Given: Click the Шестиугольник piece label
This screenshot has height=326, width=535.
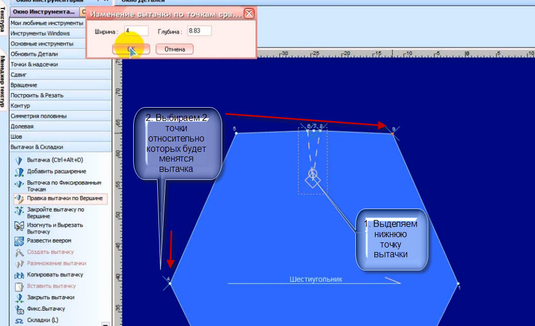Looking at the screenshot, I should (316, 280).
